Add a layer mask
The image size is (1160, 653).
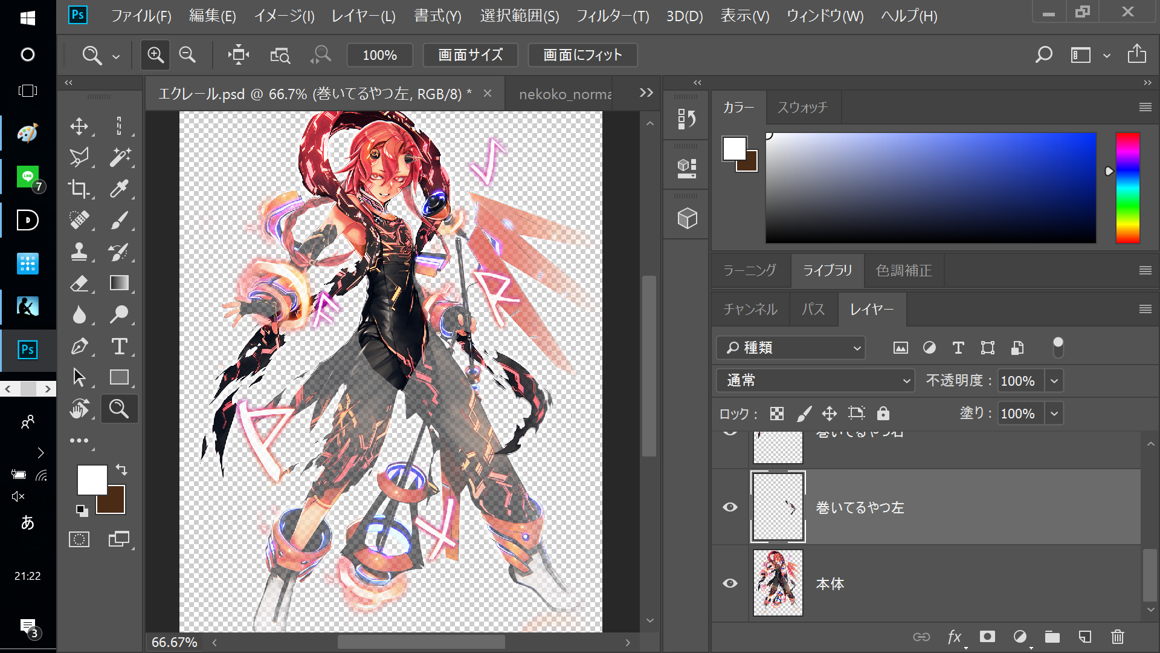(x=987, y=636)
